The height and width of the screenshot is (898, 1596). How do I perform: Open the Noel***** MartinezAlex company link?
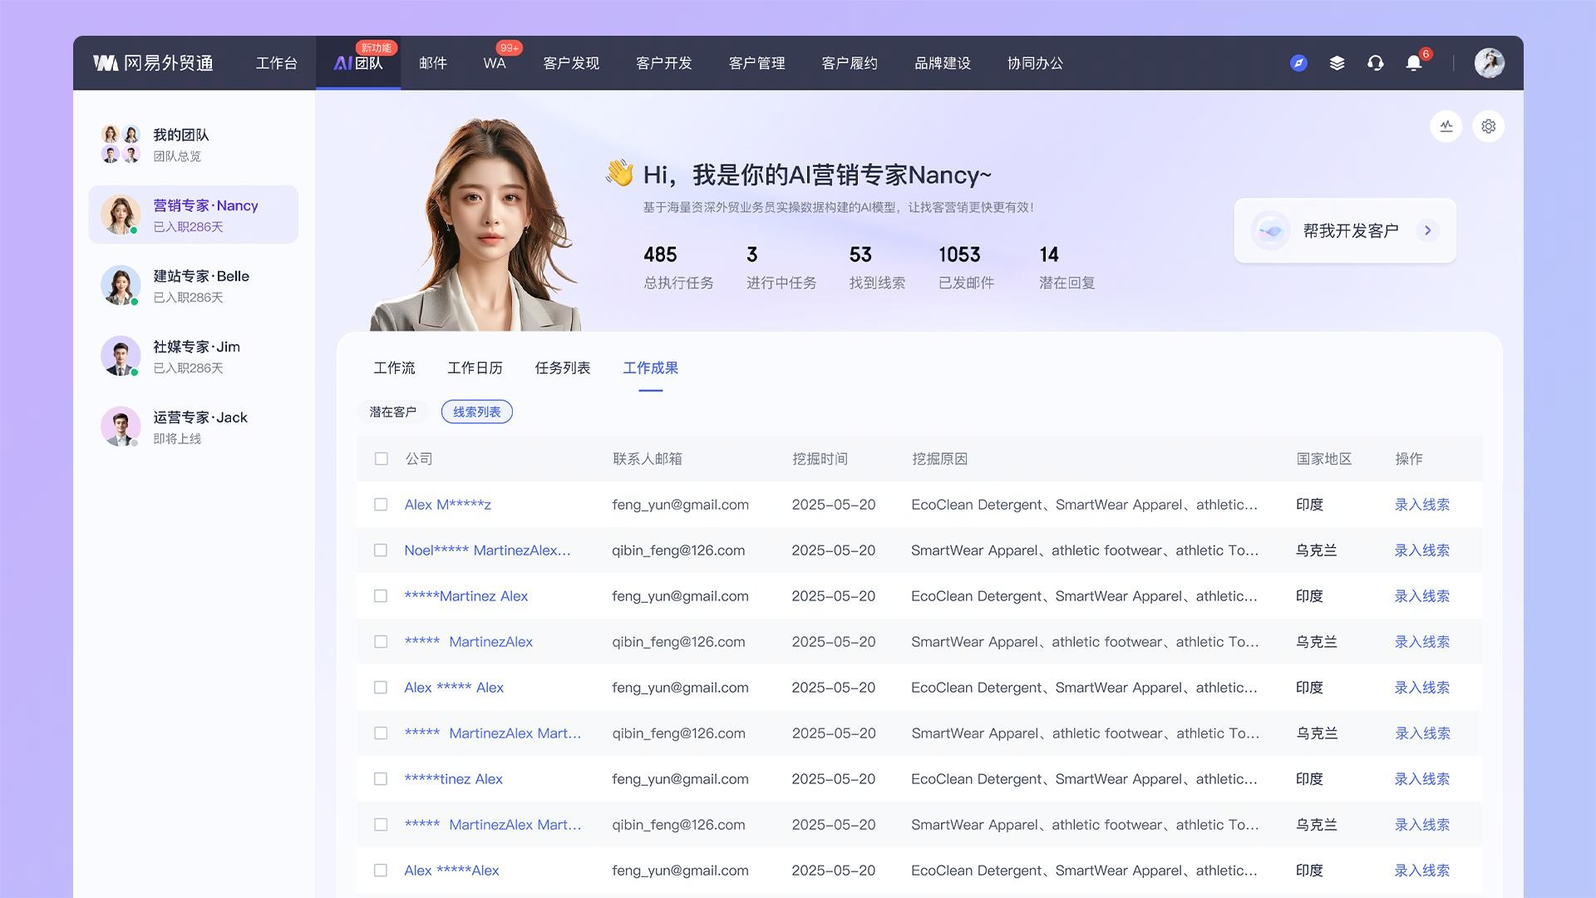pos(487,550)
